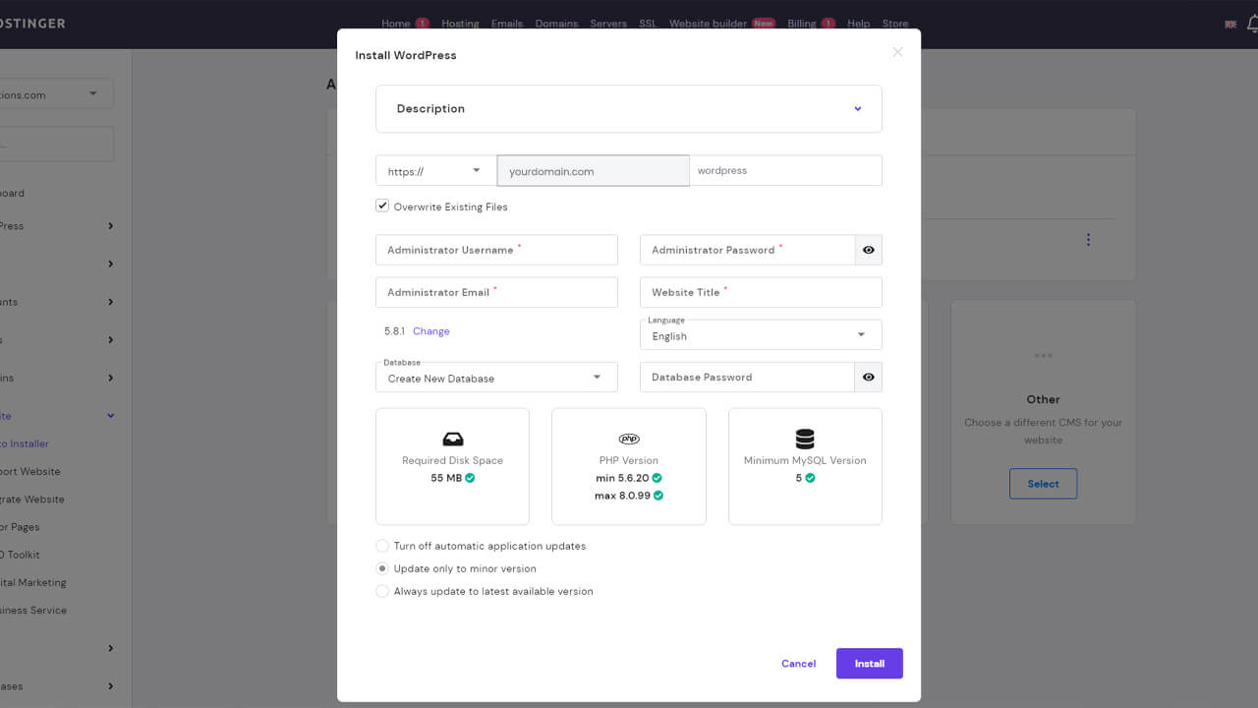Click the Install button
The width and height of the screenshot is (1258, 708).
coord(869,664)
